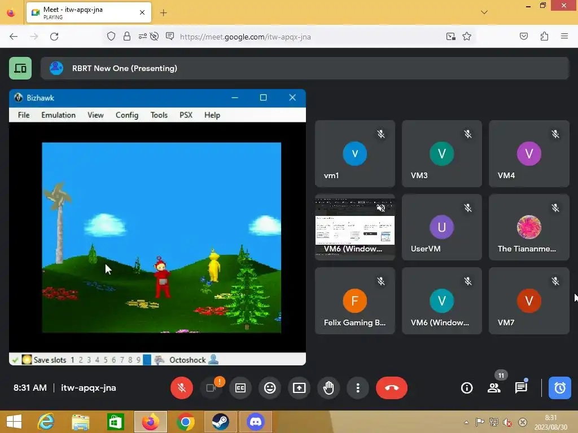Click the blue alarm clock activities button
Viewport: 578px width, 433px height.
[x=559, y=388]
